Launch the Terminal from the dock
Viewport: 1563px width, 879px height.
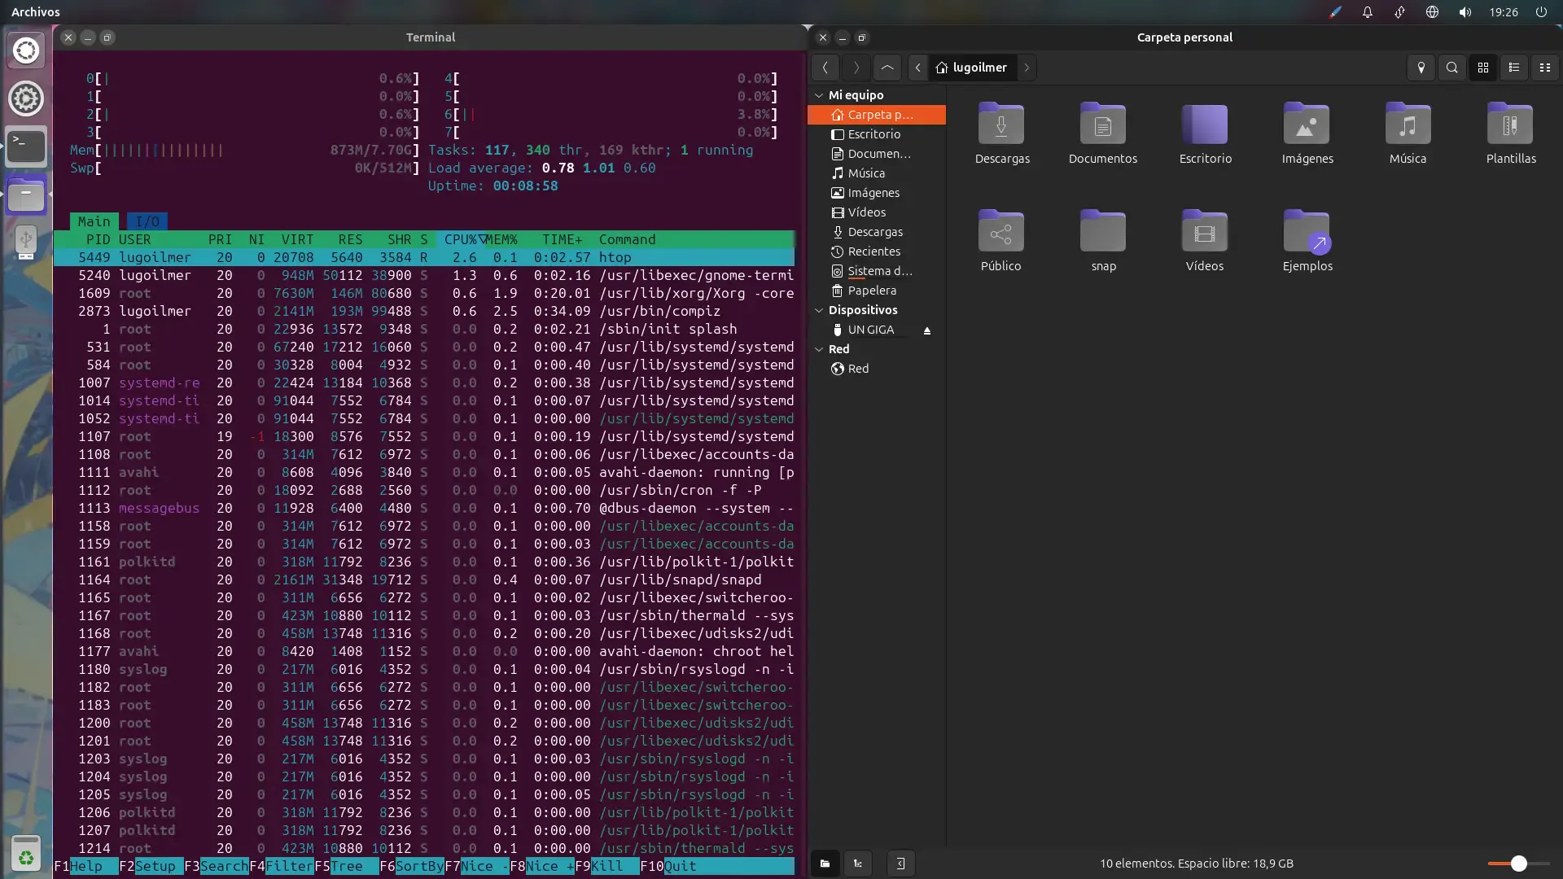click(25, 146)
